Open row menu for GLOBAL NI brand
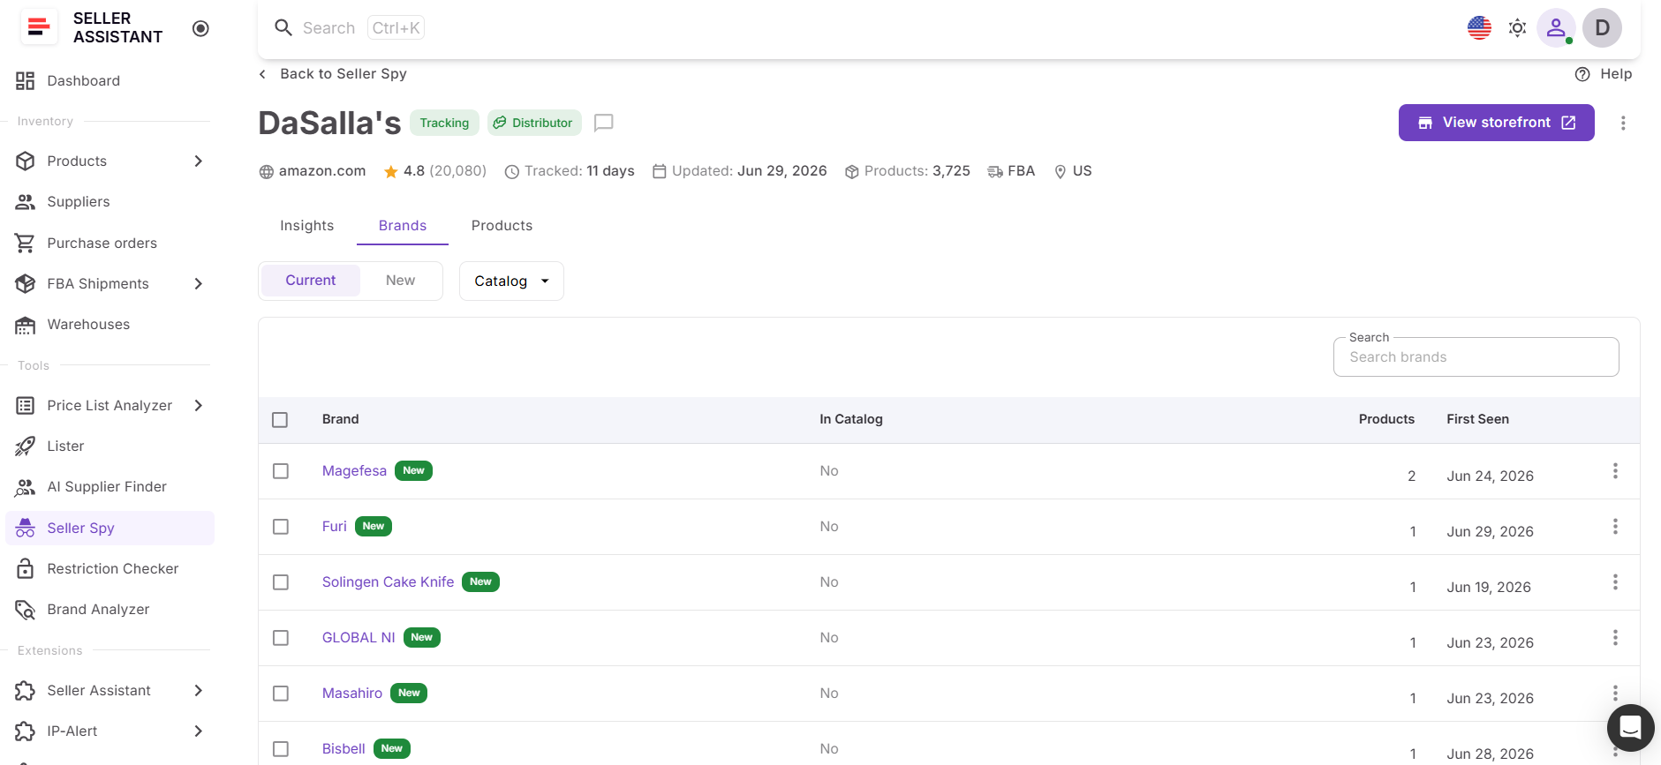Viewport: 1661px width, 765px height. pyautogui.click(x=1615, y=638)
